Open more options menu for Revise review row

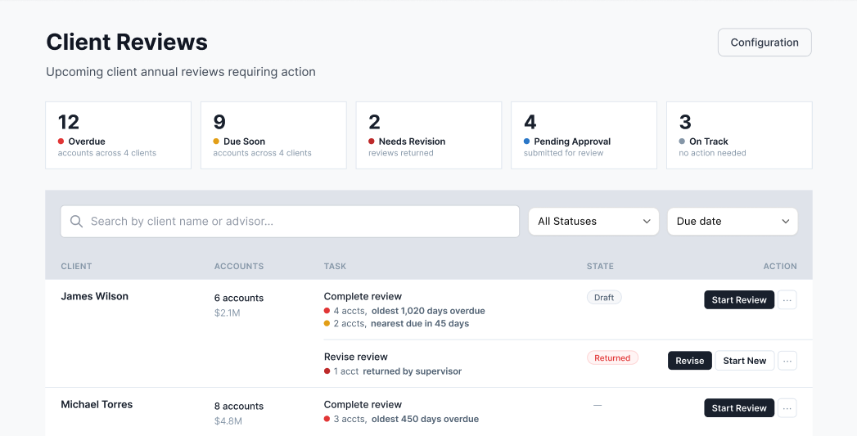(x=787, y=361)
